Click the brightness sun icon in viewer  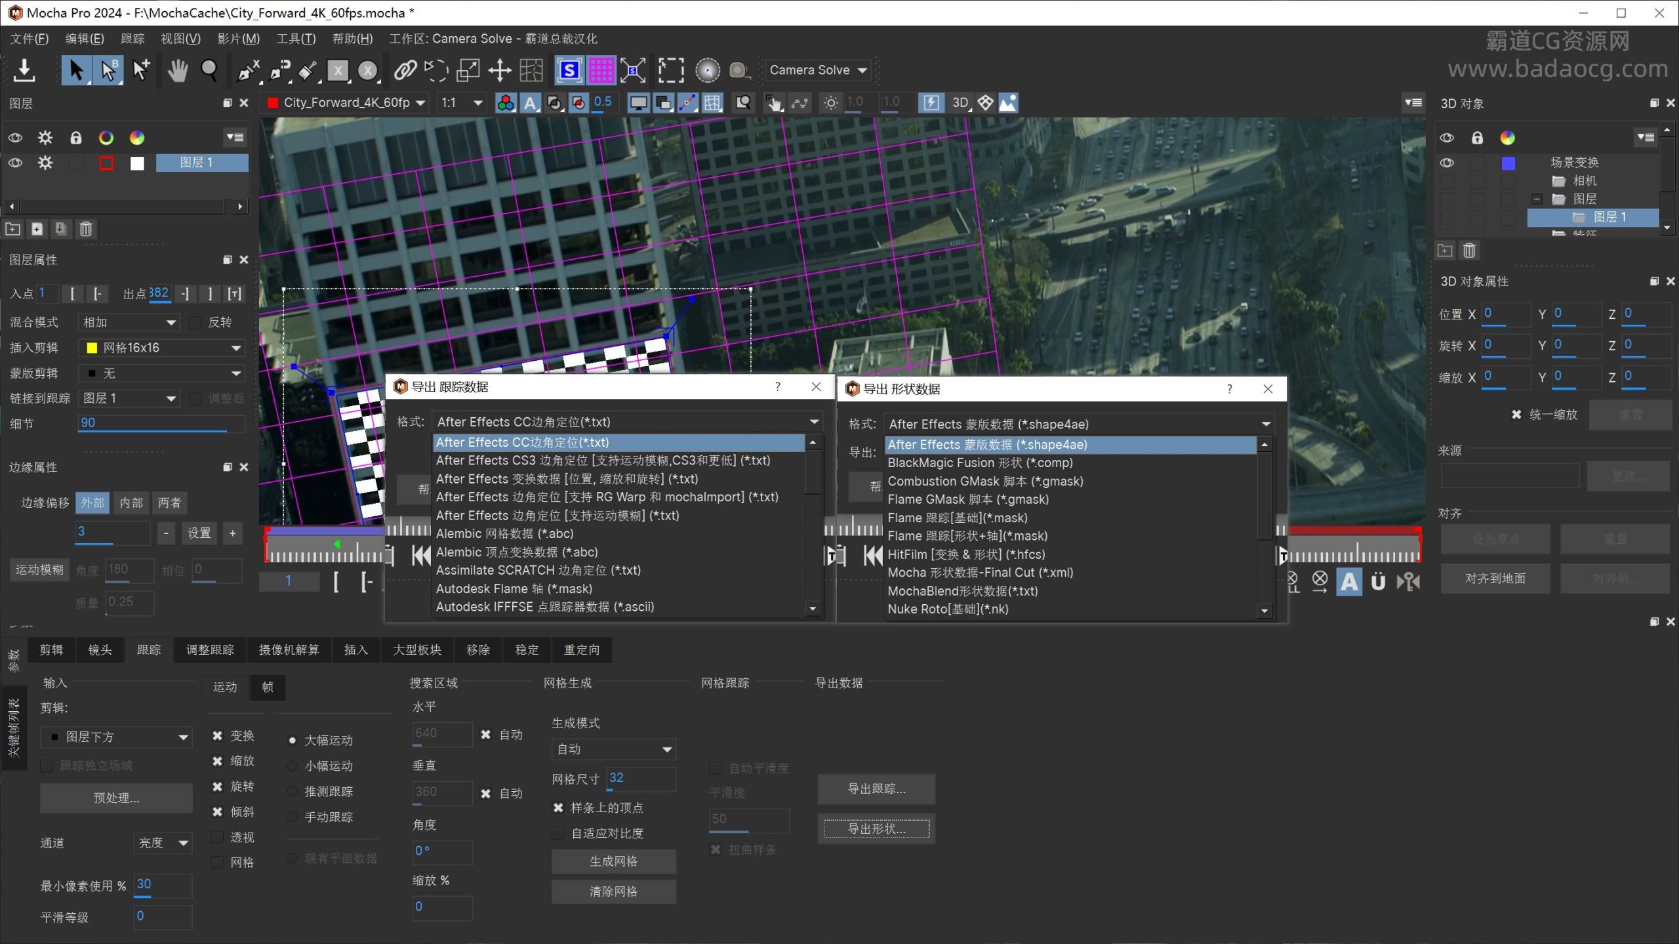tap(830, 103)
